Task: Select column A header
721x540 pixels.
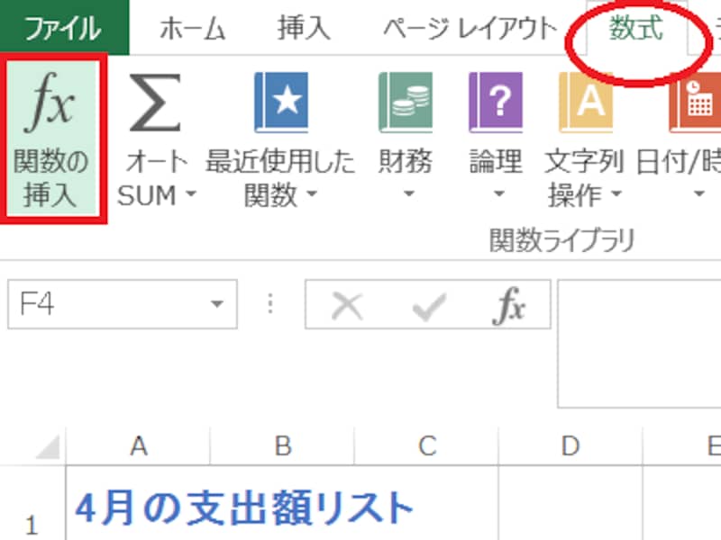Action: pyautogui.click(x=139, y=446)
